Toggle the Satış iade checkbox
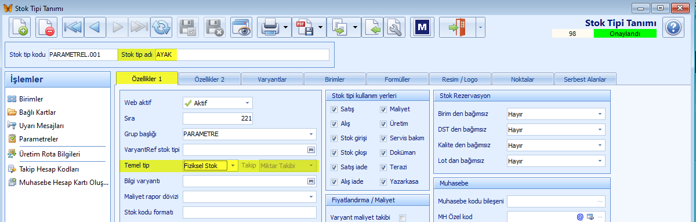696x222 pixels. tap(334, 167)
